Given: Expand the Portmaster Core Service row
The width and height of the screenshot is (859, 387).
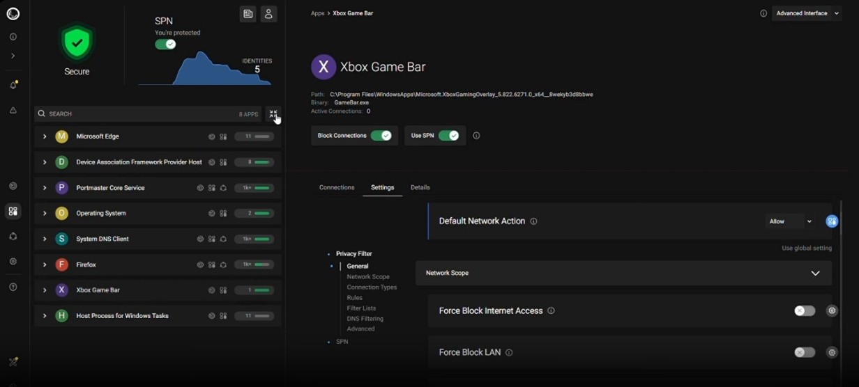Looking at the screenshot, I should [x=45, y=188].
